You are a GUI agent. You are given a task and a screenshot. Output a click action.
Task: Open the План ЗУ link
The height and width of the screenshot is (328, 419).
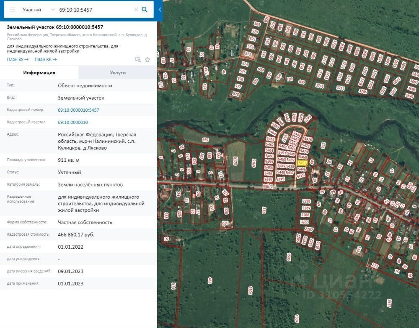pos(18,60)
